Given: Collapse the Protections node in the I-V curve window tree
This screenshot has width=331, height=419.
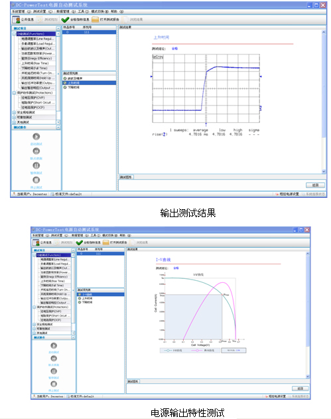Looking at the screenshot, I should [x=34, y=307].
